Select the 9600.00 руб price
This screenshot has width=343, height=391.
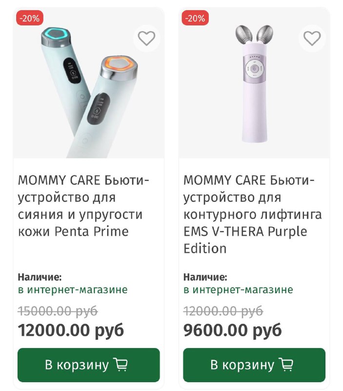(233, 330)
